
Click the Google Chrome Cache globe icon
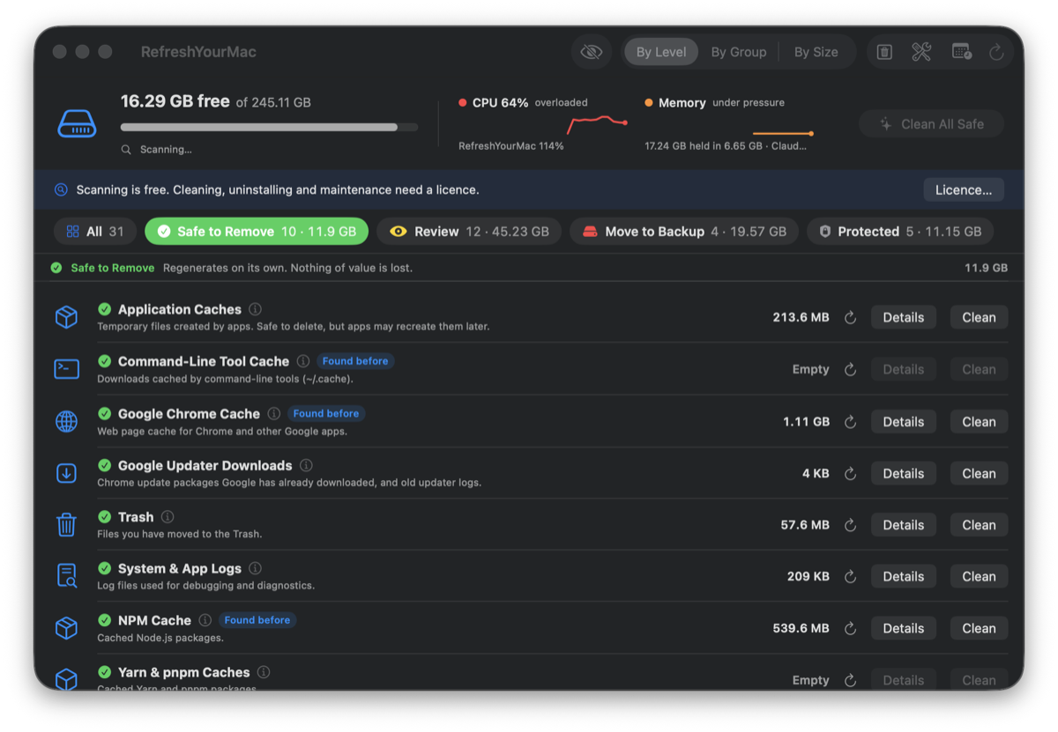click(66, 421)
